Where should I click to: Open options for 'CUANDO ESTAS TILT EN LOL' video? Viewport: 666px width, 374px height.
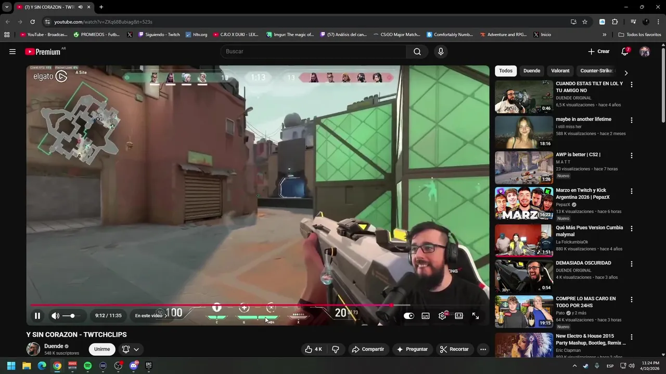pyautogui.click(x=632, y=84)
